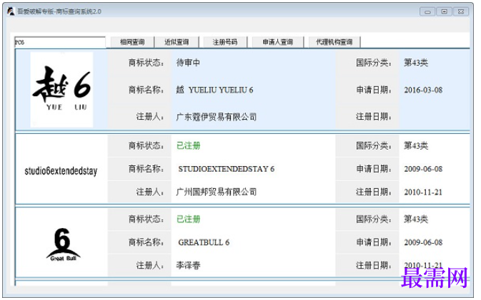Select trademark name GREATBULL 6
The image size is (481, 300).
204,242
